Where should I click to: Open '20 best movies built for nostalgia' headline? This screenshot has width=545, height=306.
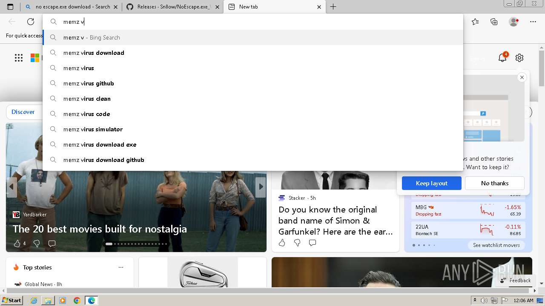click(x=100, y=229)
